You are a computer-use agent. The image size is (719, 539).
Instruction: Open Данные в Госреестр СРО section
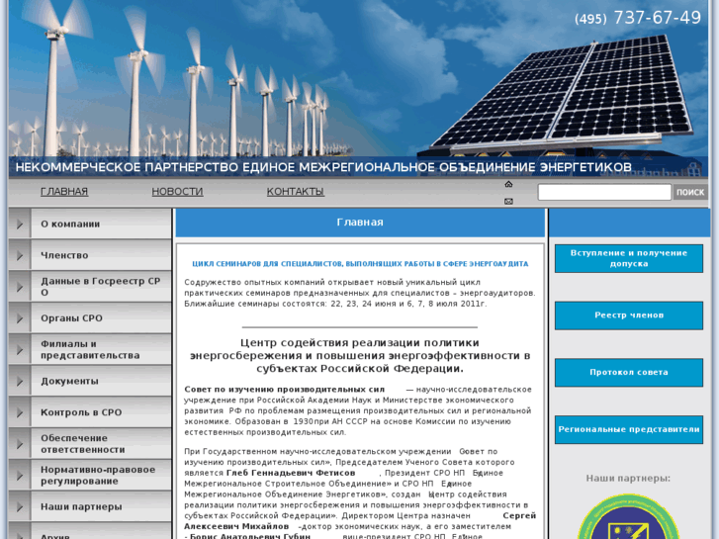[101, 287]
